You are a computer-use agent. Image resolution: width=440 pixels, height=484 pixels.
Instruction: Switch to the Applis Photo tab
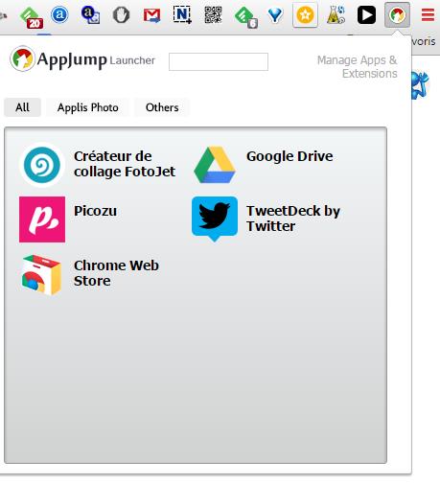(x=88, y=107)
